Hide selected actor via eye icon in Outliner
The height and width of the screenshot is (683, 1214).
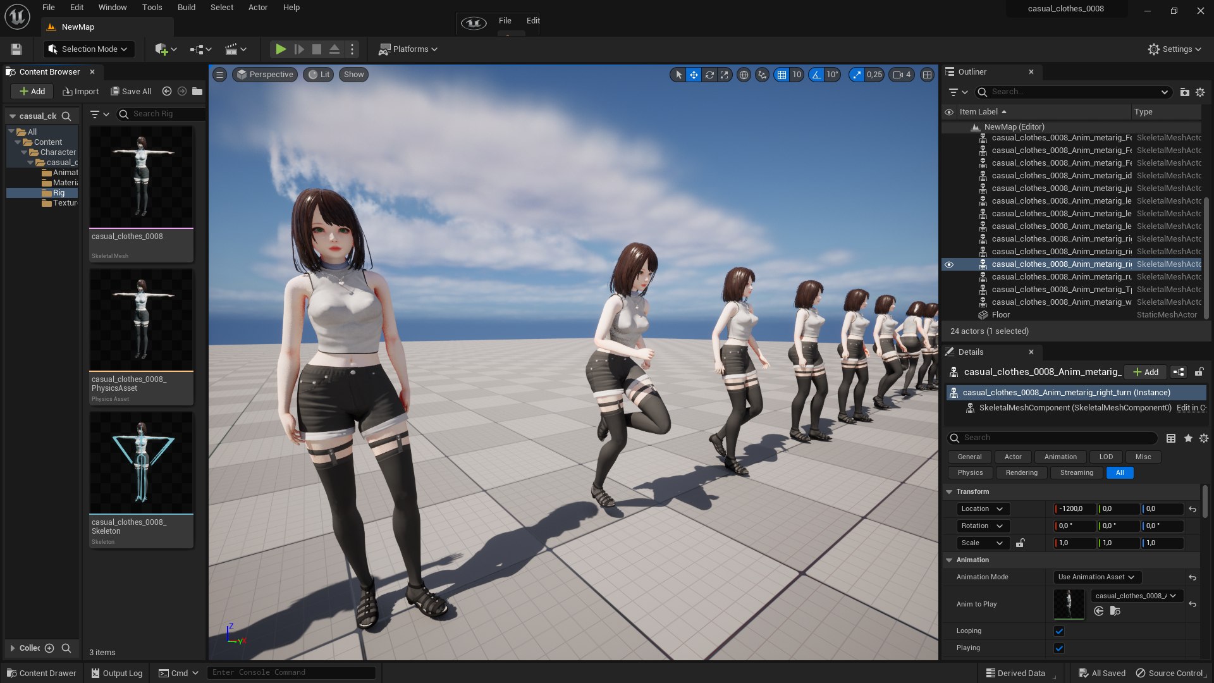[949, 264]
